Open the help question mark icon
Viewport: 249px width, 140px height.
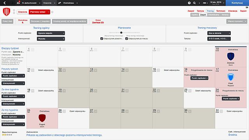[189, 3]
